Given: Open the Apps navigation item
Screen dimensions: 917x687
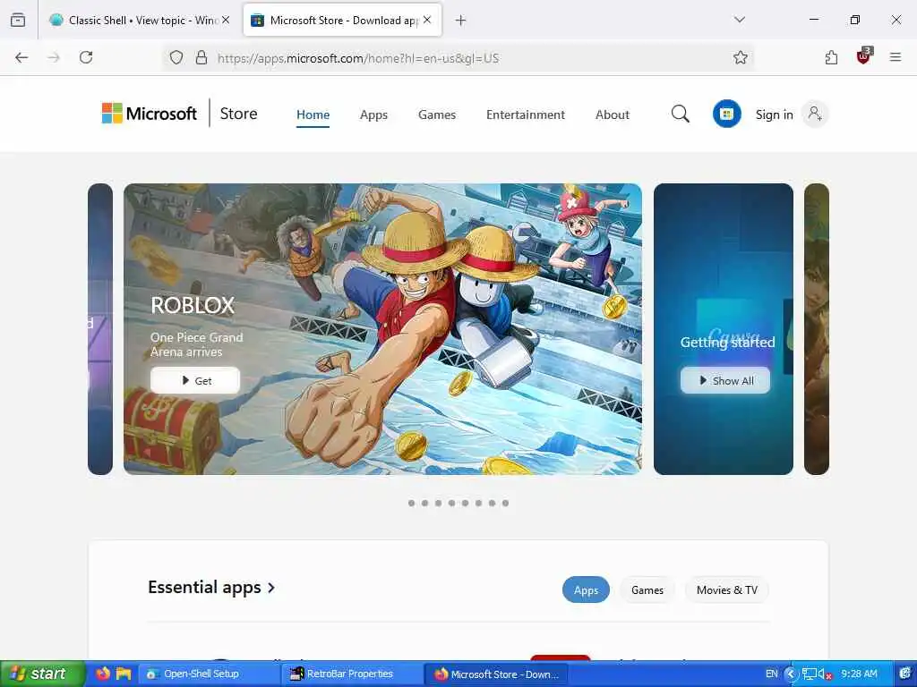Looking at the screenshot, I should point(373,114).
